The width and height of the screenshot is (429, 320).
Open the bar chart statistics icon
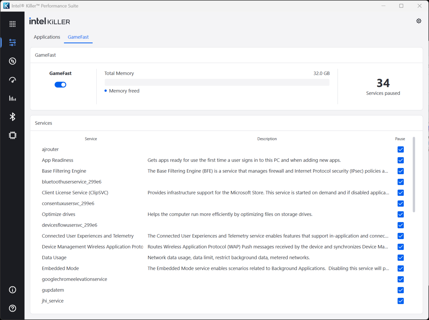point(13,98)
